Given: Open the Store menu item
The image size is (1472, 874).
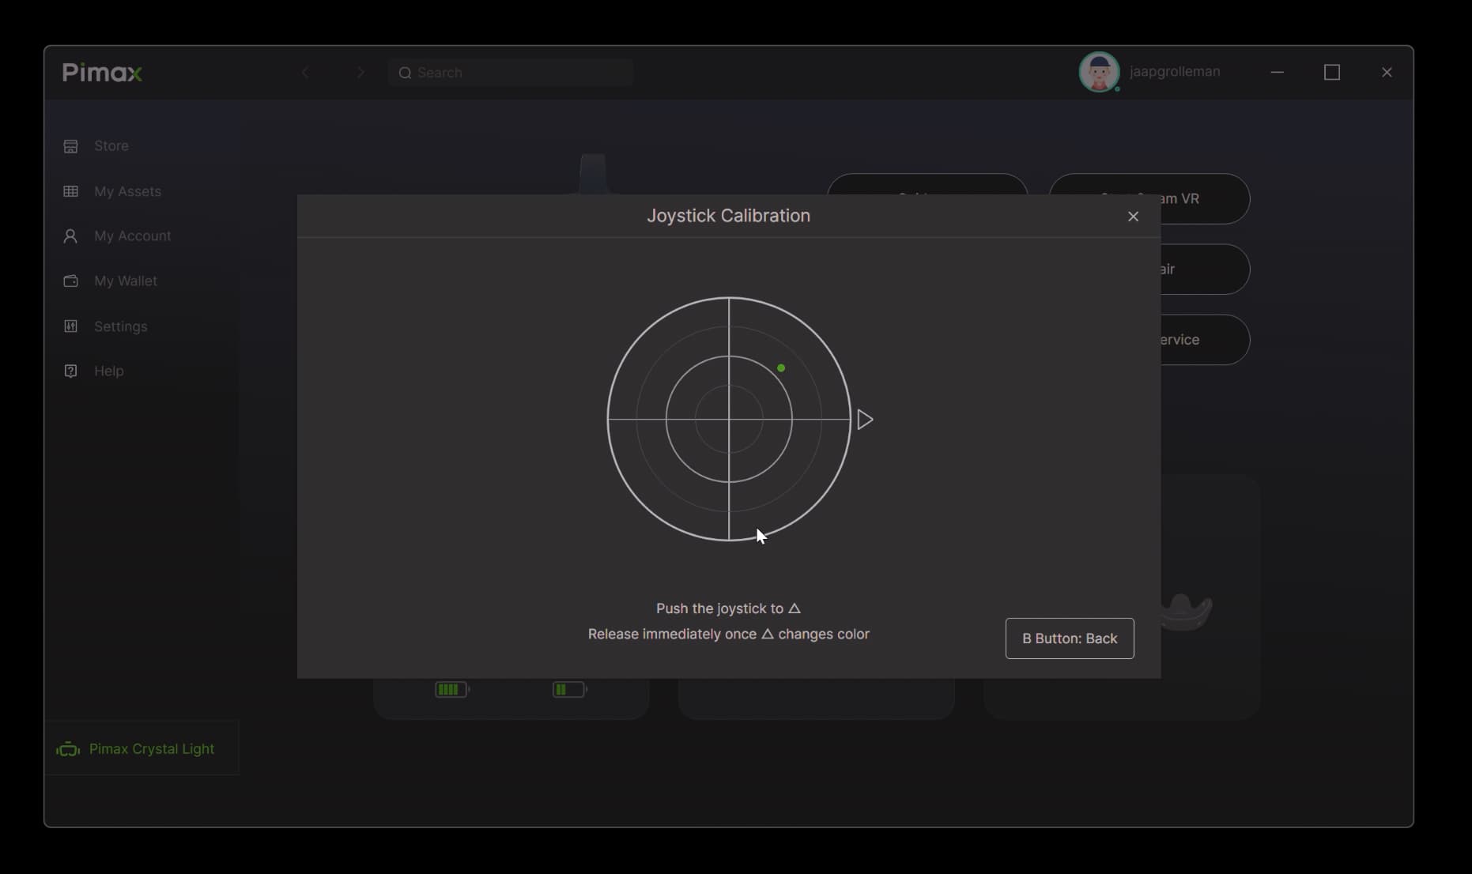Looking at the screenshot, I should [111, 146].
